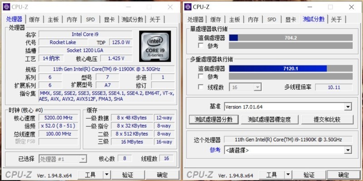The width and height of the screenshot is (363, 181).
Task: Switch to 缓存 tab in left window
Action: (34, 19)
